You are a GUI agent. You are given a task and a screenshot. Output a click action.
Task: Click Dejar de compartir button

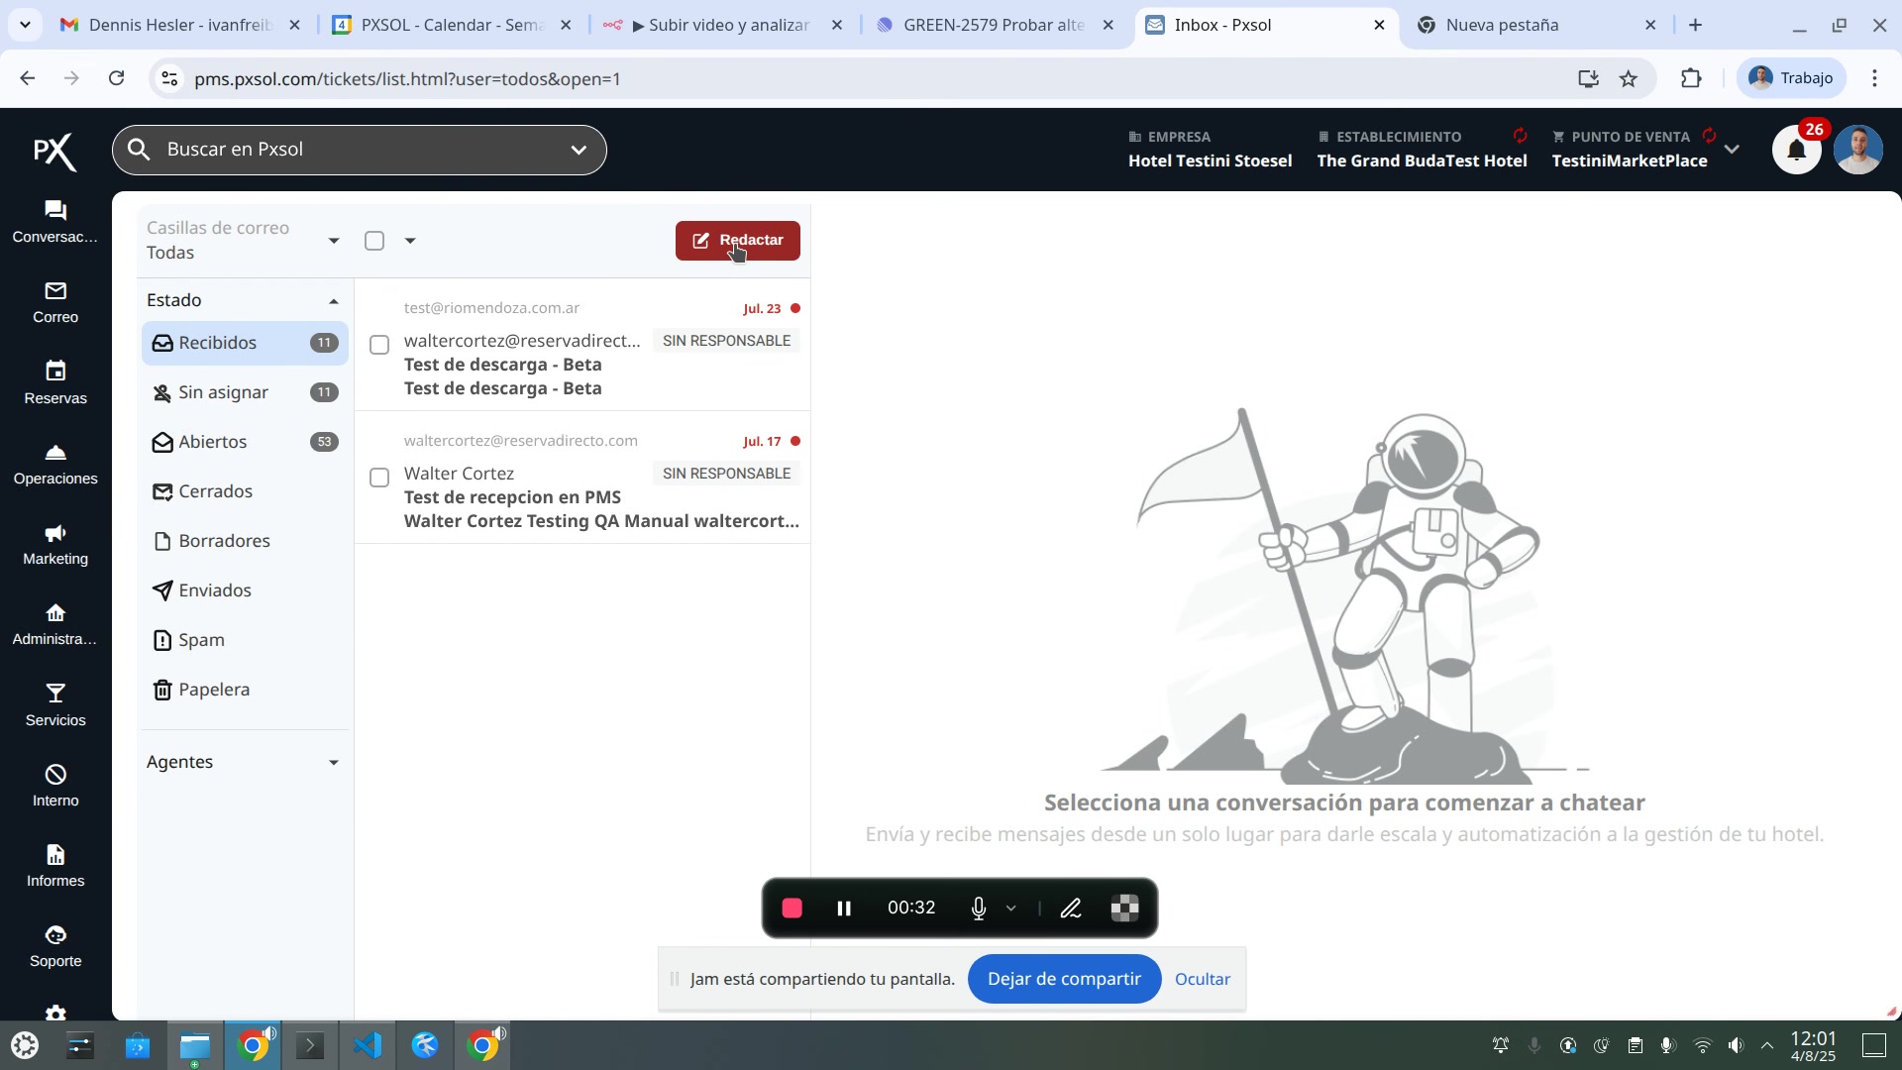1064,979
